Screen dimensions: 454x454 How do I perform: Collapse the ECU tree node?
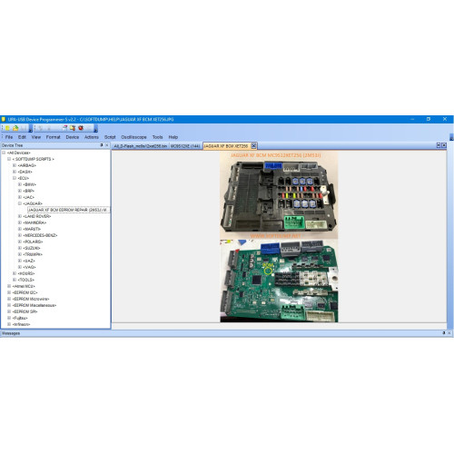click(15, 178)
